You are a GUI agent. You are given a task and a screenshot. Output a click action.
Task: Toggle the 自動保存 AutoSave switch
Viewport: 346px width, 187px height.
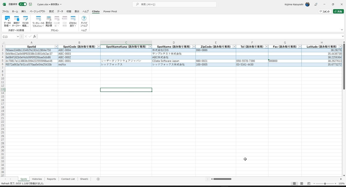coord(23,4)
